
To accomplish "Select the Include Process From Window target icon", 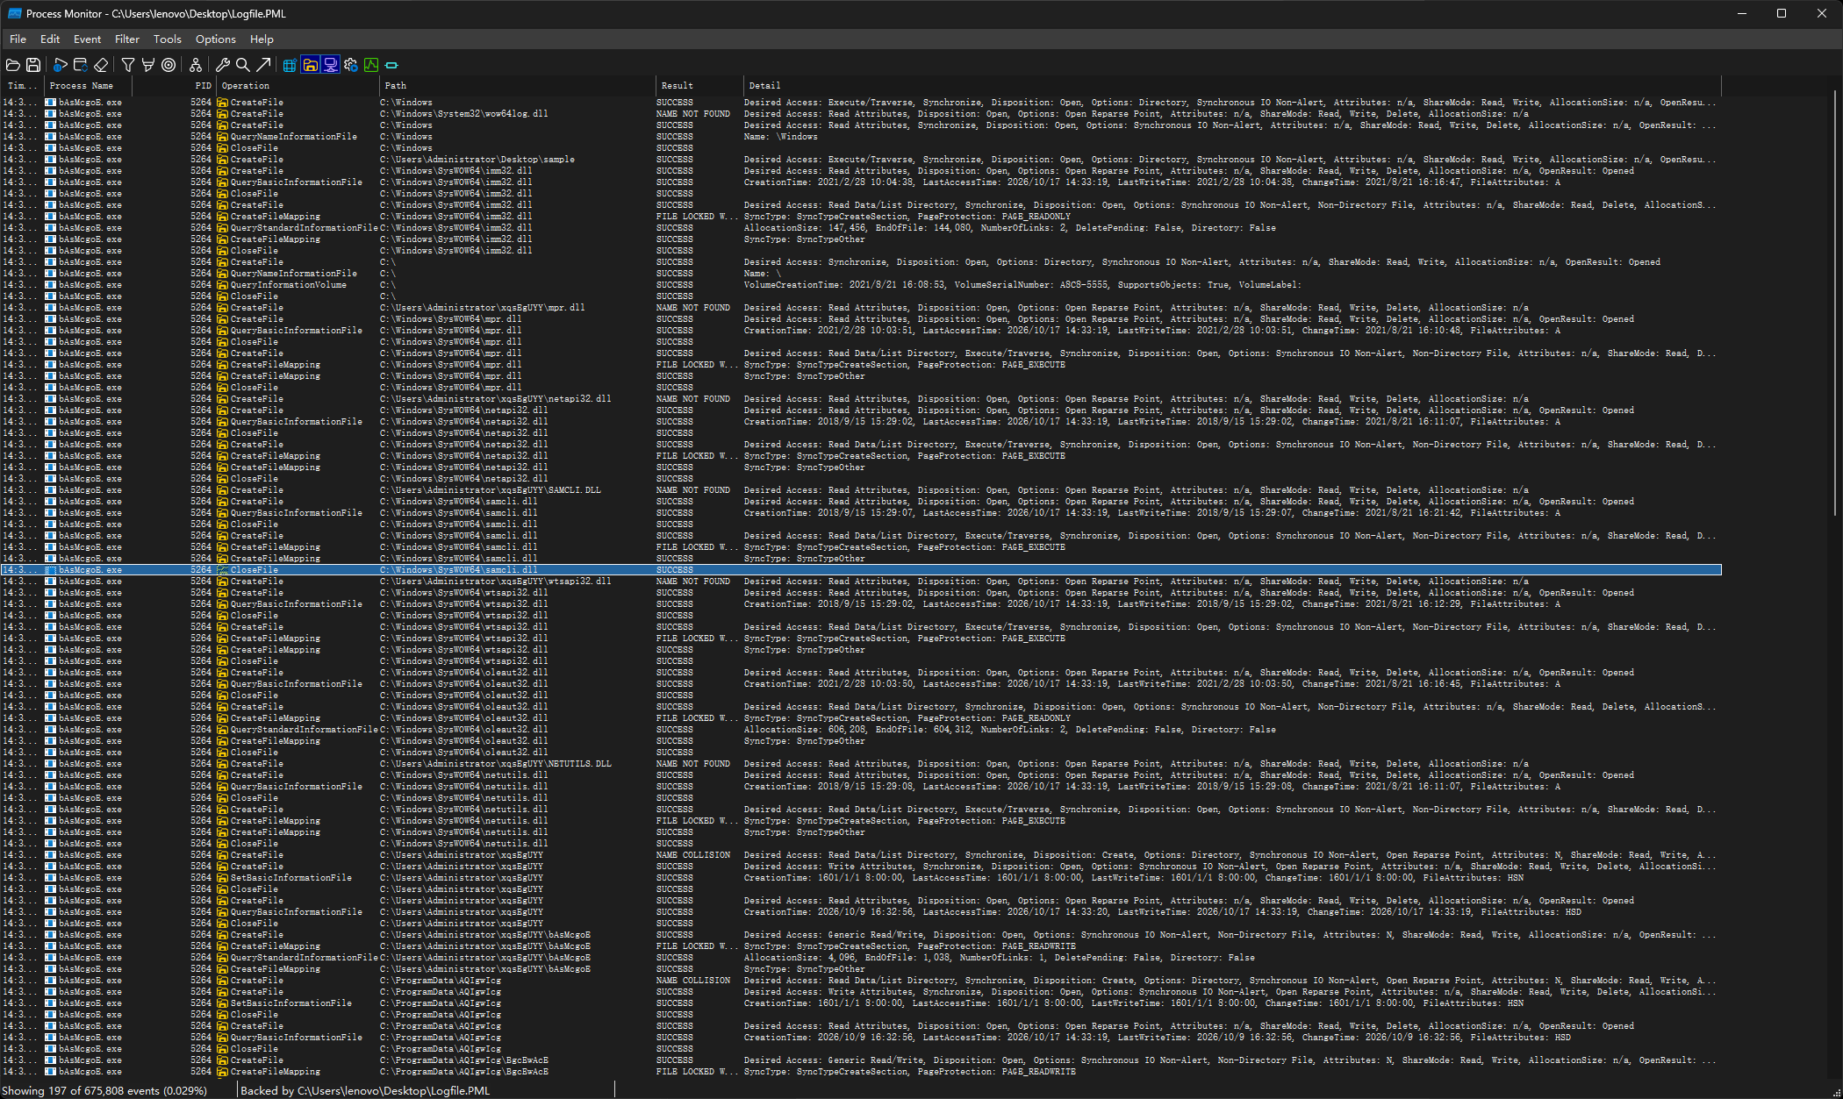I will (x=169, y=65).
